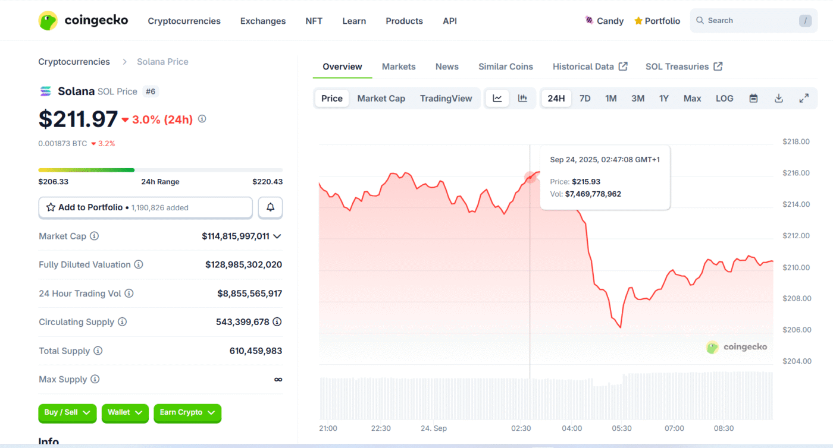Viewport: 833px width, 448px height.
Task: Expand chart to fullscreen
Action: (803, 99)
